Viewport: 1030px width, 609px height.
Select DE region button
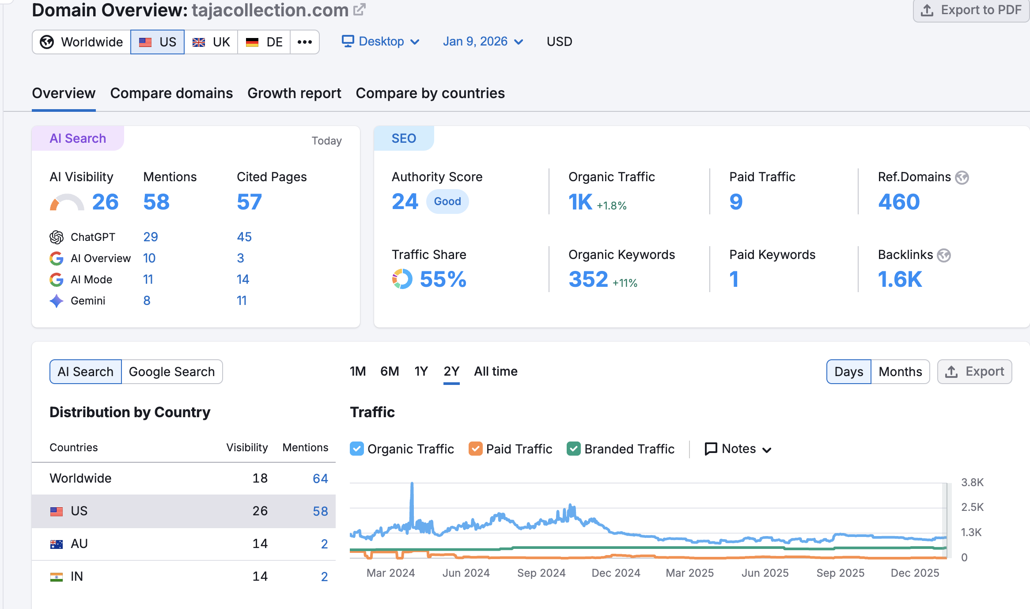tap(264, 42)
